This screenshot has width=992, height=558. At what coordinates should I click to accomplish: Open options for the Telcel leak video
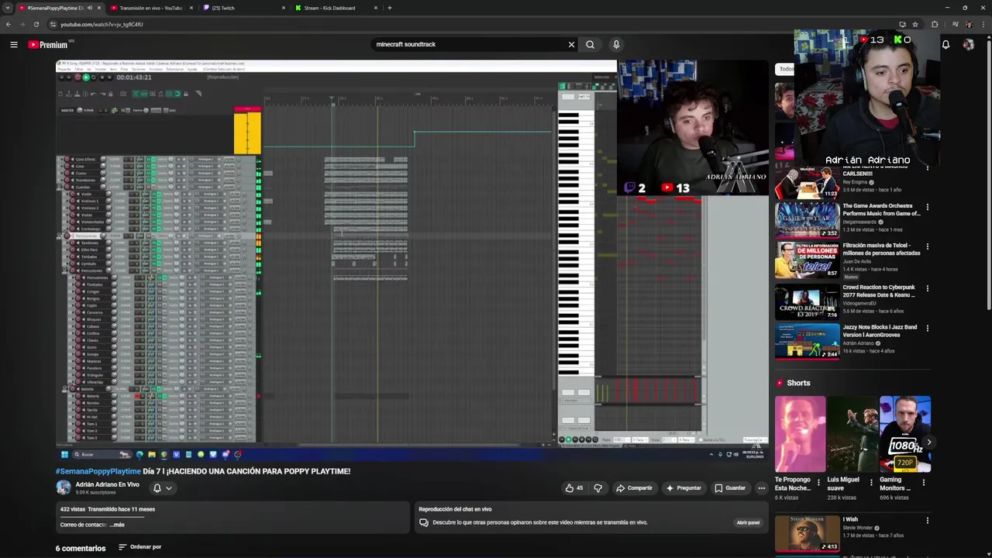click(928, 246)
